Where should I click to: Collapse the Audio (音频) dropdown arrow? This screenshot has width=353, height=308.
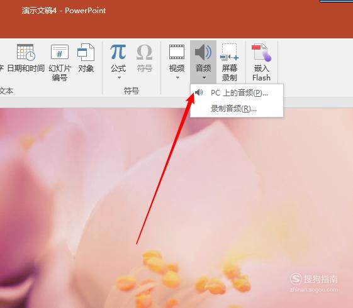(205, 77)
